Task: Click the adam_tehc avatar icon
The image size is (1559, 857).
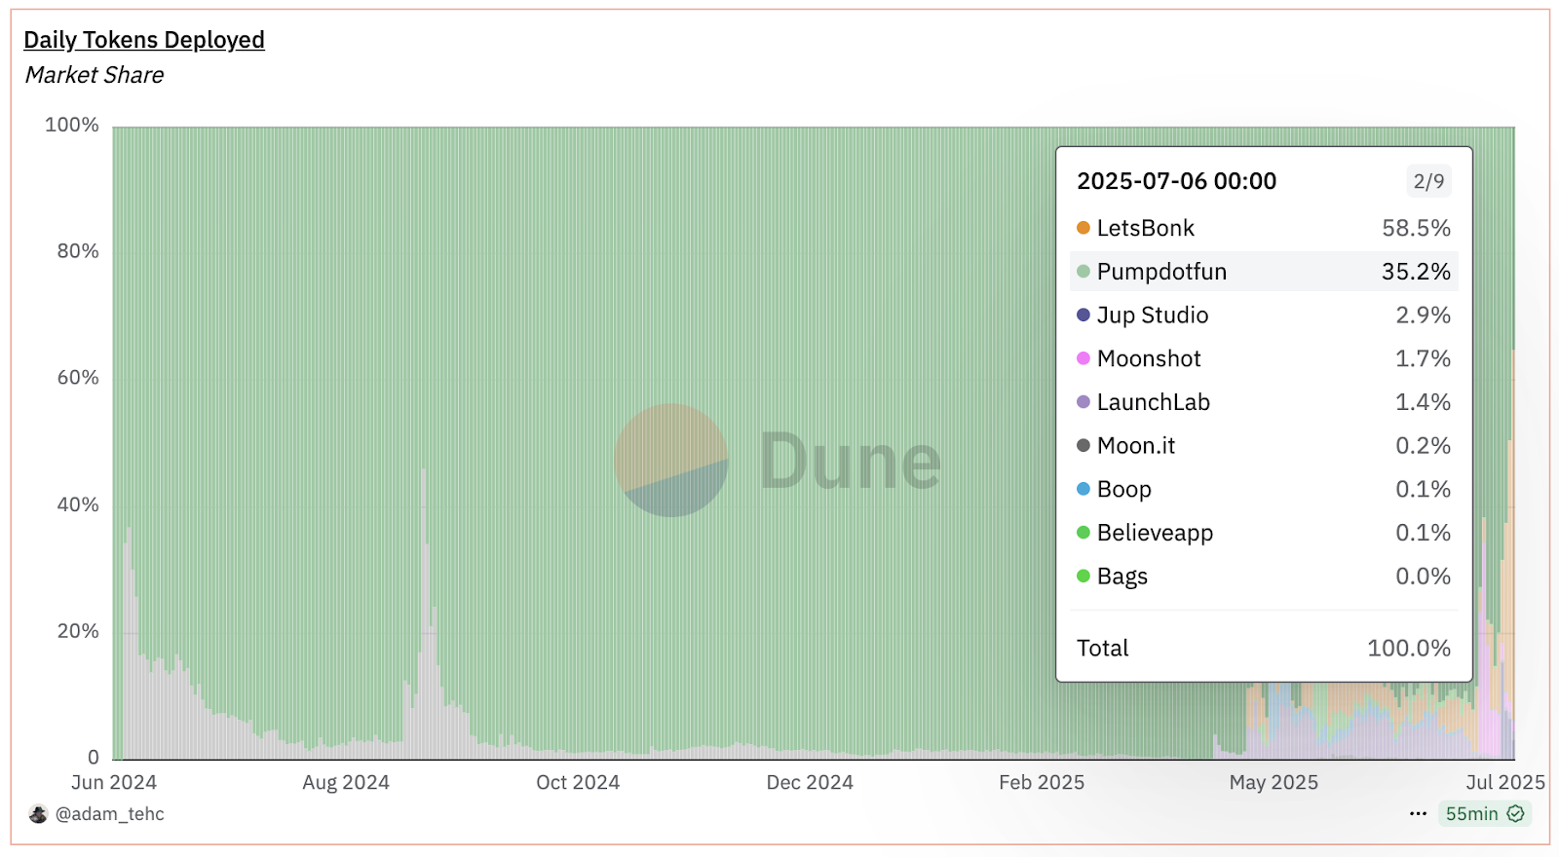Action: pyautogui.click(x=38, y=814)
